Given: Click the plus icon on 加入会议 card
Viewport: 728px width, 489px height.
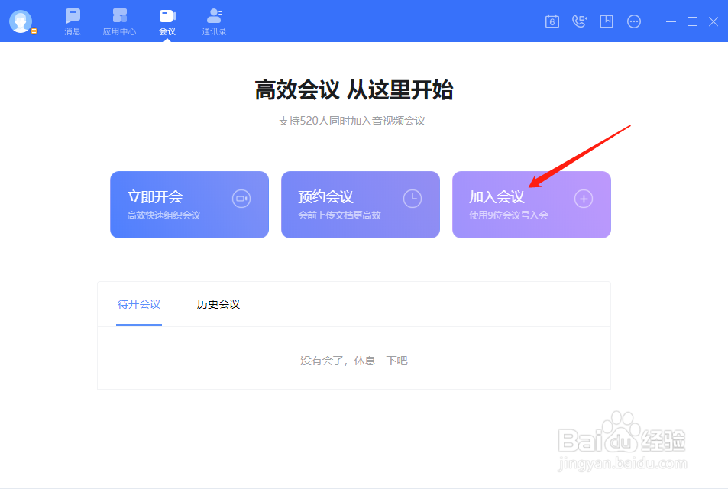Looking at the screenshot, I should coord(584,199).
